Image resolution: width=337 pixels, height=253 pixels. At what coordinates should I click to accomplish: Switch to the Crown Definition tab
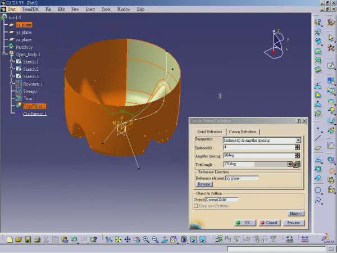tap(242, 132)
